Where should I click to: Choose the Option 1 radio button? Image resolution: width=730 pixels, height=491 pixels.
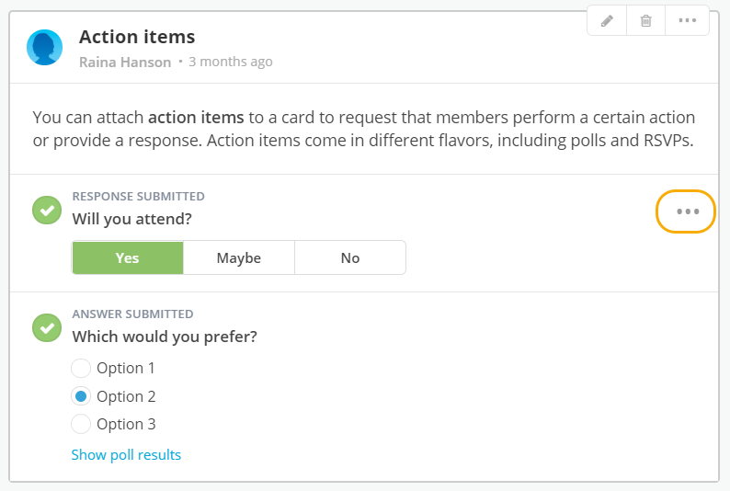[x=81, y=369]
